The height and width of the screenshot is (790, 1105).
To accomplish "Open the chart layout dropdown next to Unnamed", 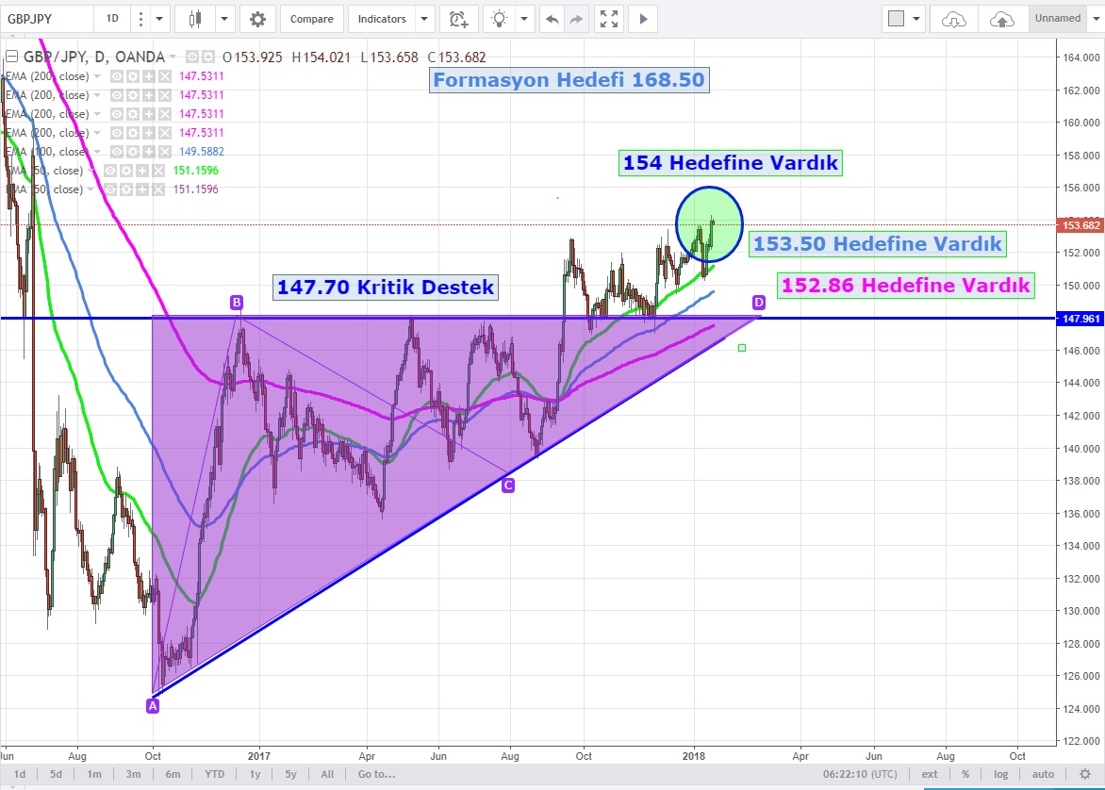I will click(1093, 19).
